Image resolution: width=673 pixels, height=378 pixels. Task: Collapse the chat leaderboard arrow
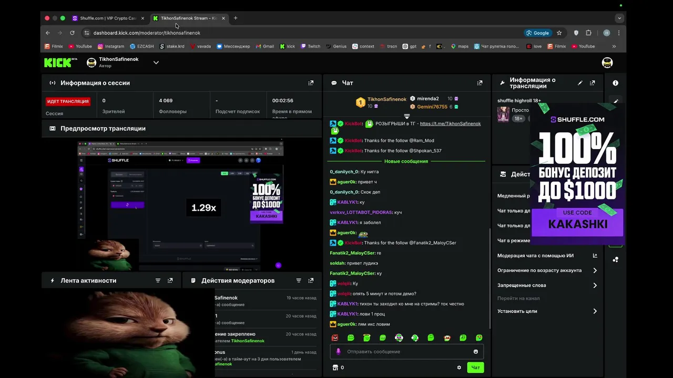coord(406,116)
